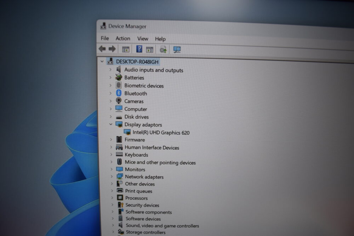Expand the Processors category
This screenshot has height=236, width=354.
pos(112,198)
